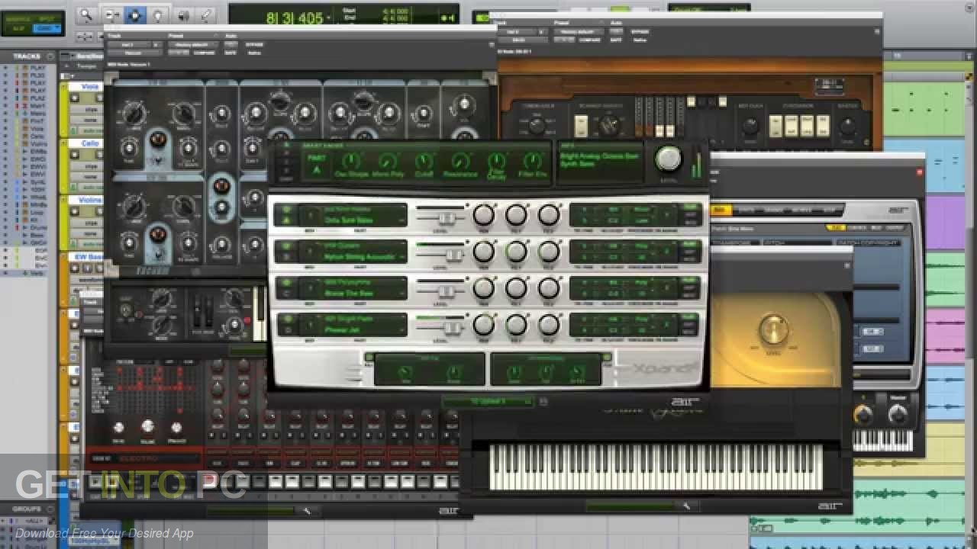Turn the FX2 knob of Phaser Jet part
977x549 pixels.
pos(549,324)
